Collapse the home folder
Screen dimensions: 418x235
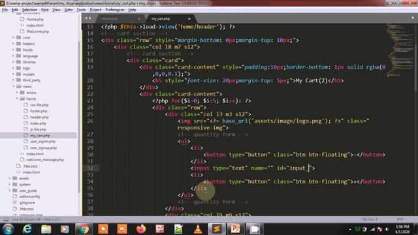click(17, 99)
